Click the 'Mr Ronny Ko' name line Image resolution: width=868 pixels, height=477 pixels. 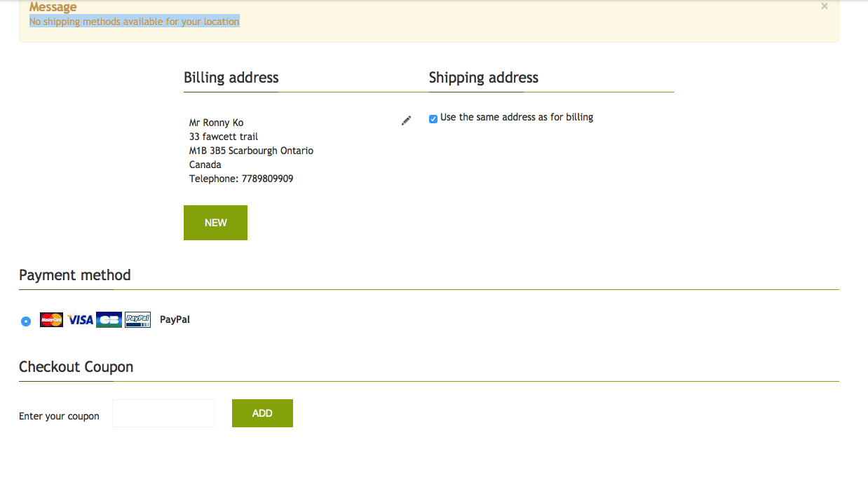tap(217, 123)
